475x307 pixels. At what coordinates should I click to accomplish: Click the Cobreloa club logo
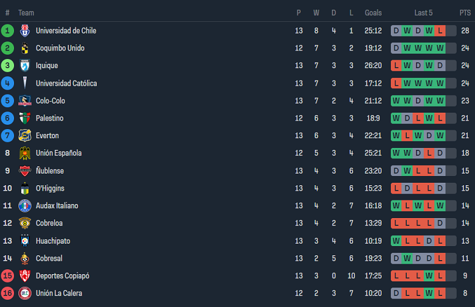[x=25, y=223]
